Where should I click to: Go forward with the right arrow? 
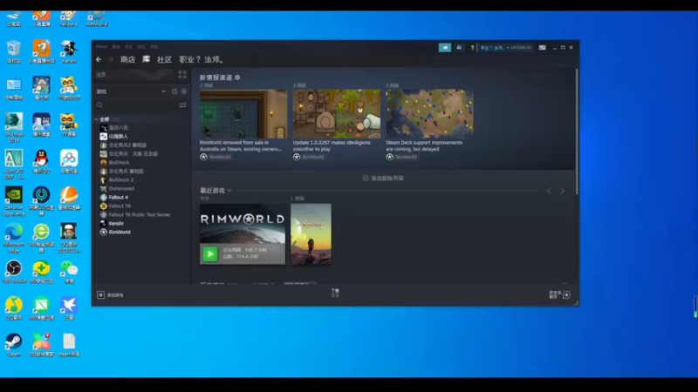click(111, 59)
